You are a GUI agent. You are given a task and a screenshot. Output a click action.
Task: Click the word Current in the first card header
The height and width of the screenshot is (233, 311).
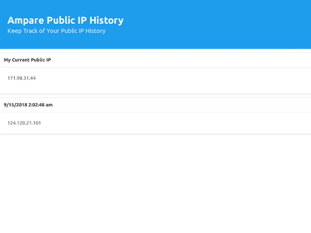pyautogui.click(x=21, y=60)
